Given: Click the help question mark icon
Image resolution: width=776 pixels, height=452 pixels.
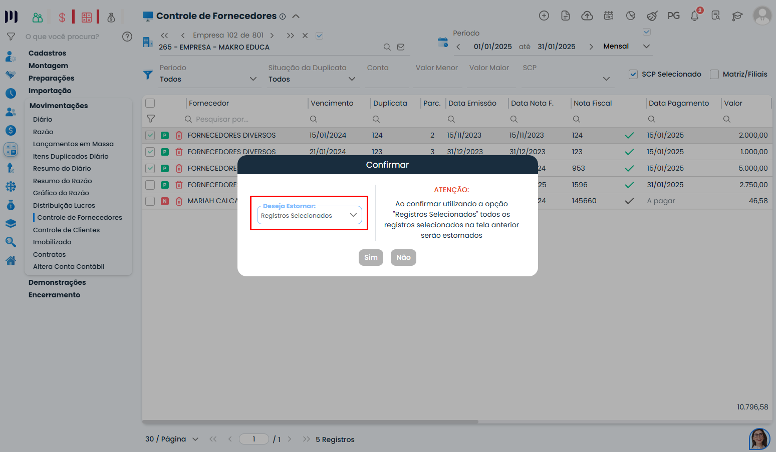Looking at the screenshot, I should [127, 37].
